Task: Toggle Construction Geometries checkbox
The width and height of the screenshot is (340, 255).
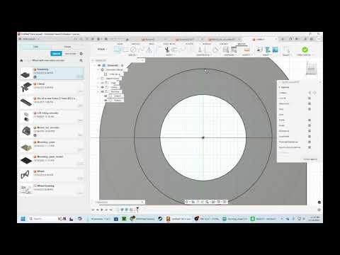Action: pyautogui.click(x=310, y=147)
